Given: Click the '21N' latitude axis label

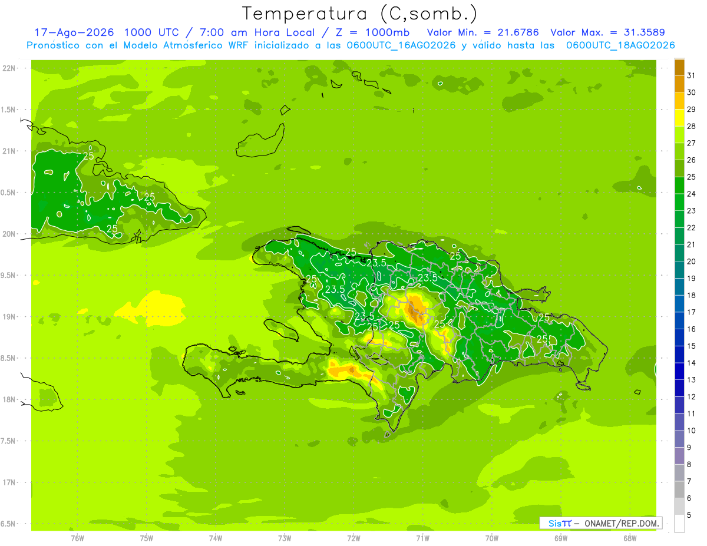Looking at the screenshot, I should tap(9, 151).
